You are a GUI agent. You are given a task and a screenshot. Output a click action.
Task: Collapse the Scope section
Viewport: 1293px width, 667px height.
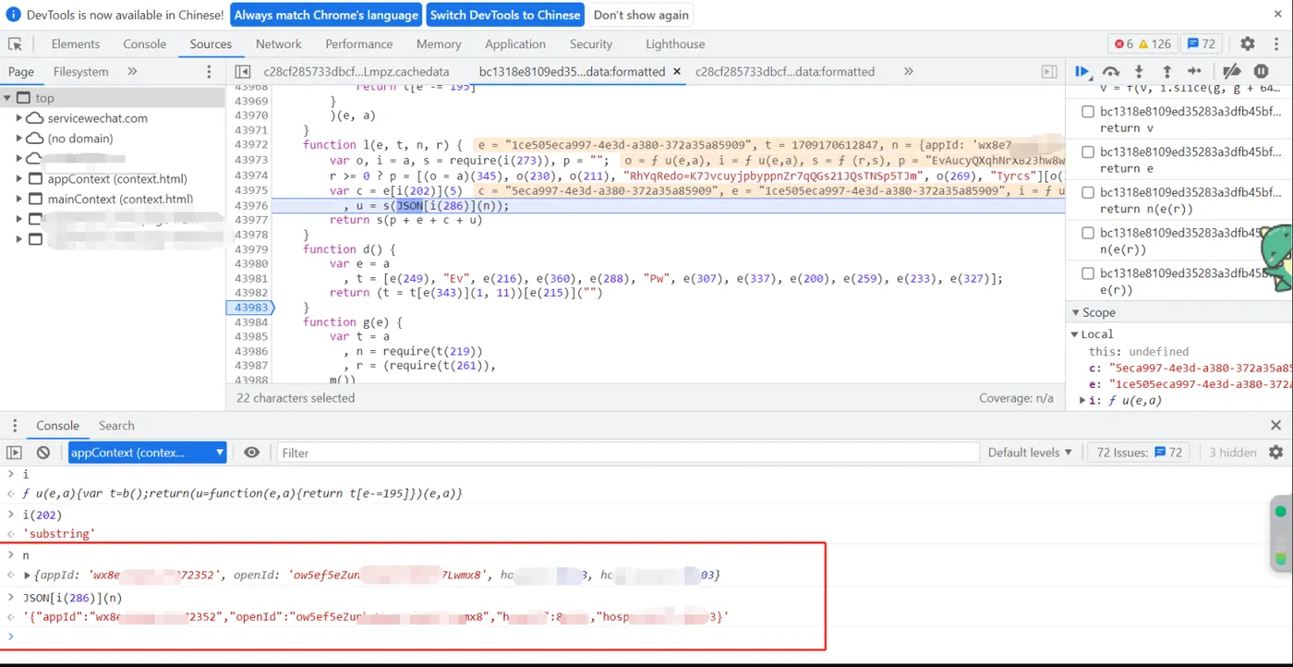click(1075, 312)
